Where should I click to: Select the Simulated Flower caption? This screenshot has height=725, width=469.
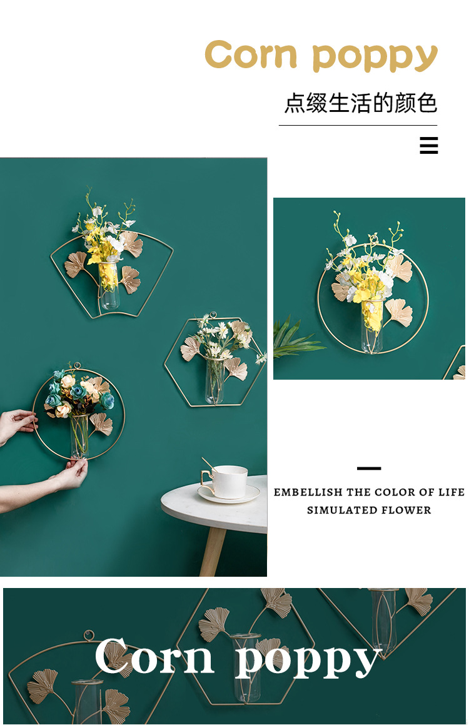(x=369, y=510)
